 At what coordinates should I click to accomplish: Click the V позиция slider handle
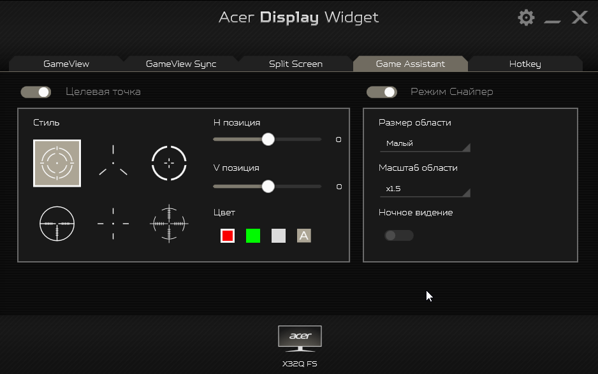(268, 187)
